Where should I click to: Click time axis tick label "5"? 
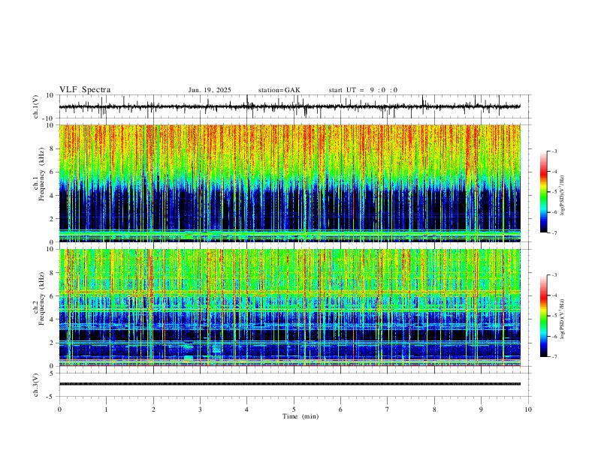point(294,409)
